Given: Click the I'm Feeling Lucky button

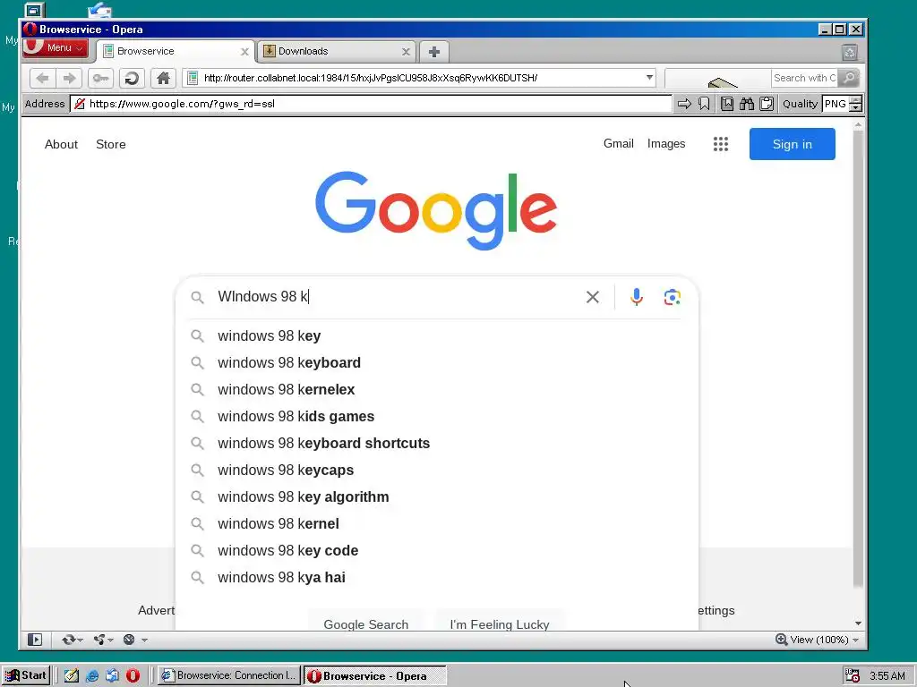Looking at the screenshot, I should coord(500,621).
